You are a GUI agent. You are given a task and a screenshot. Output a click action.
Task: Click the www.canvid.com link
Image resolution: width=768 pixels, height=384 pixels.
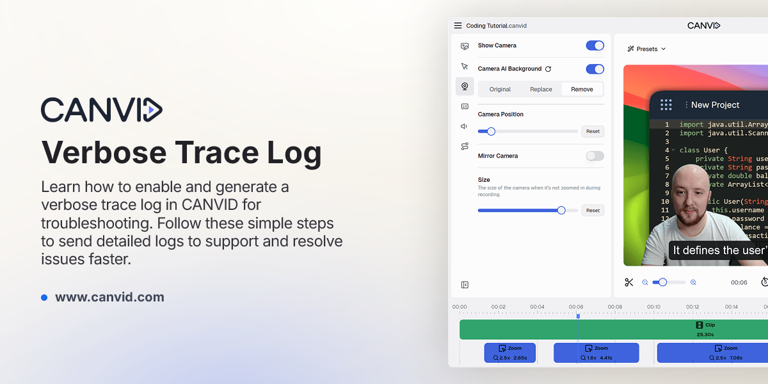109,297
